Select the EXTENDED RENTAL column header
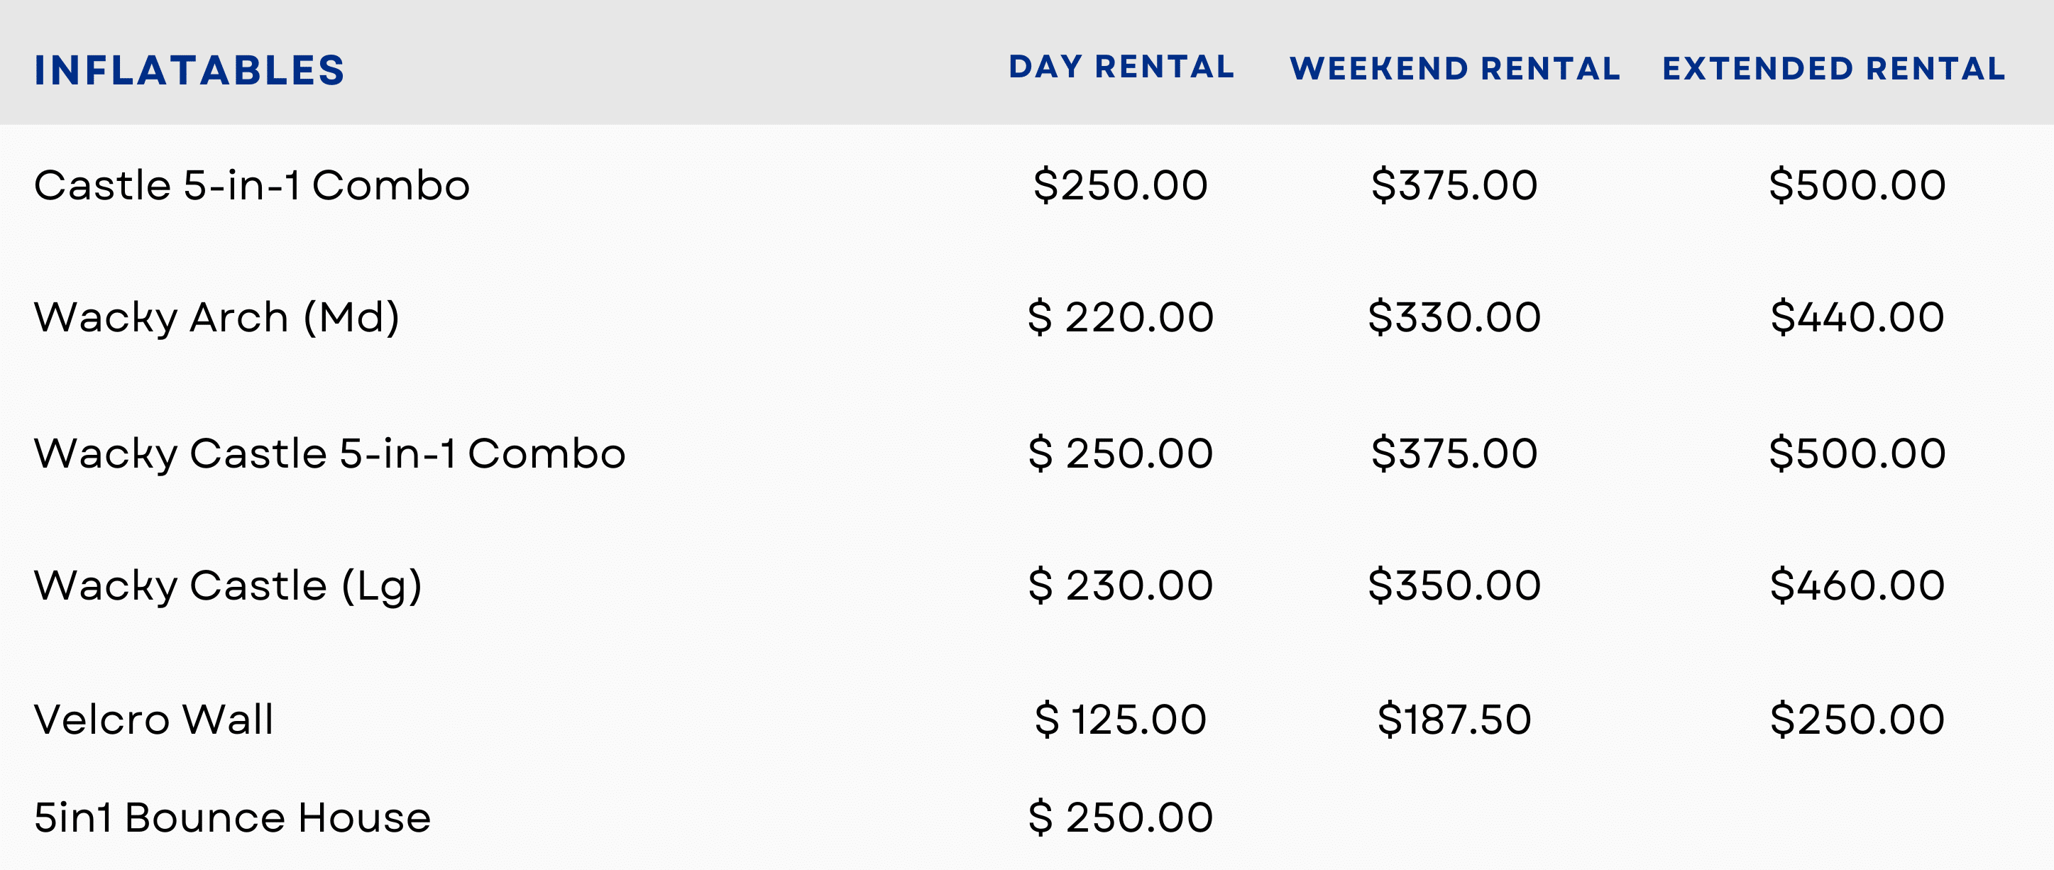Screen dimensions: 2054x870 click(1833, 69)
